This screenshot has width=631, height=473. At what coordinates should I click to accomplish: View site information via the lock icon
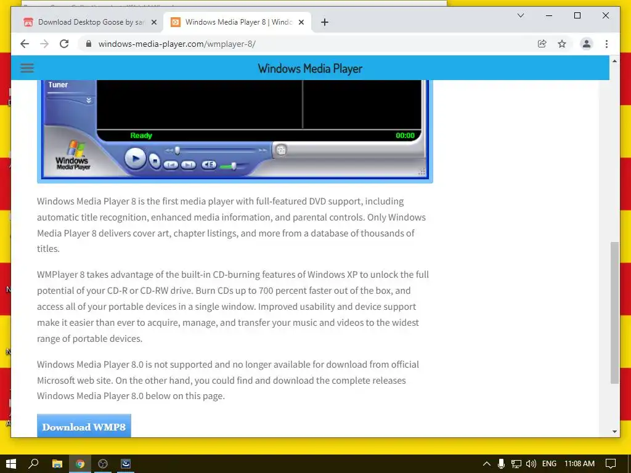[89, 44]
